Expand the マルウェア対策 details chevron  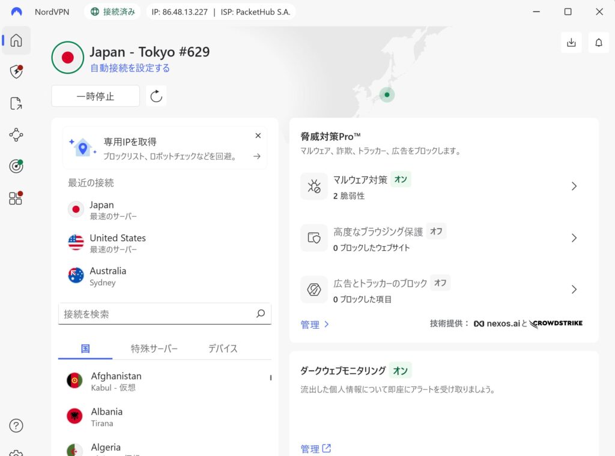click(x=574, y=186)
